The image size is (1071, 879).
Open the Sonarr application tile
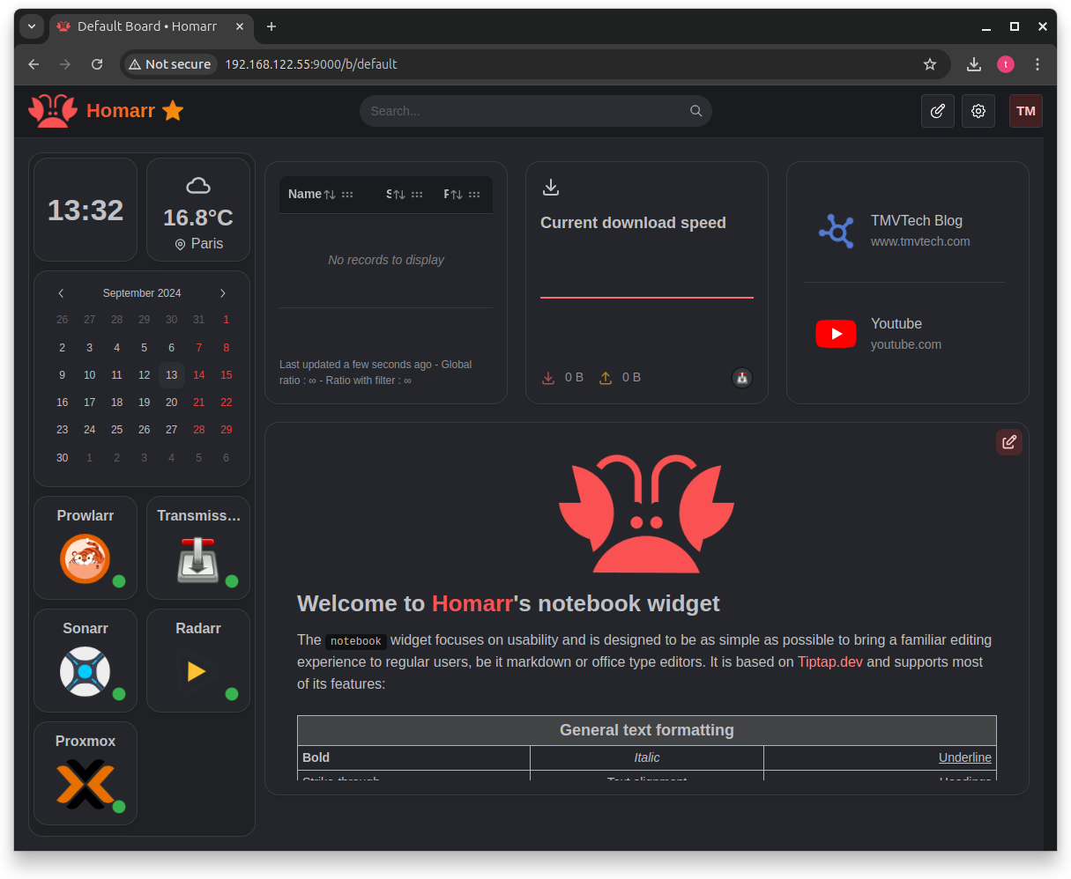click(x=85, y=660)
